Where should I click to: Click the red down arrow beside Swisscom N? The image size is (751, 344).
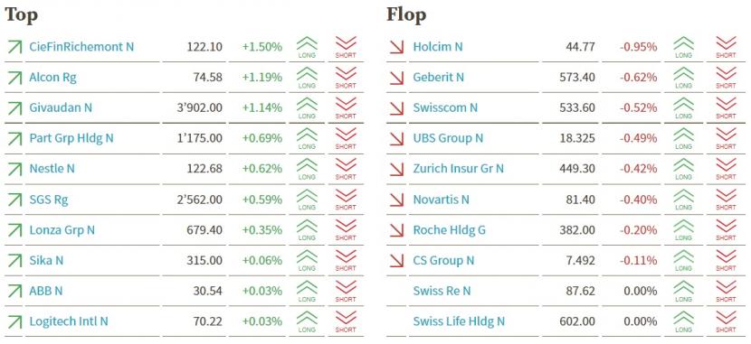point(397,108)
